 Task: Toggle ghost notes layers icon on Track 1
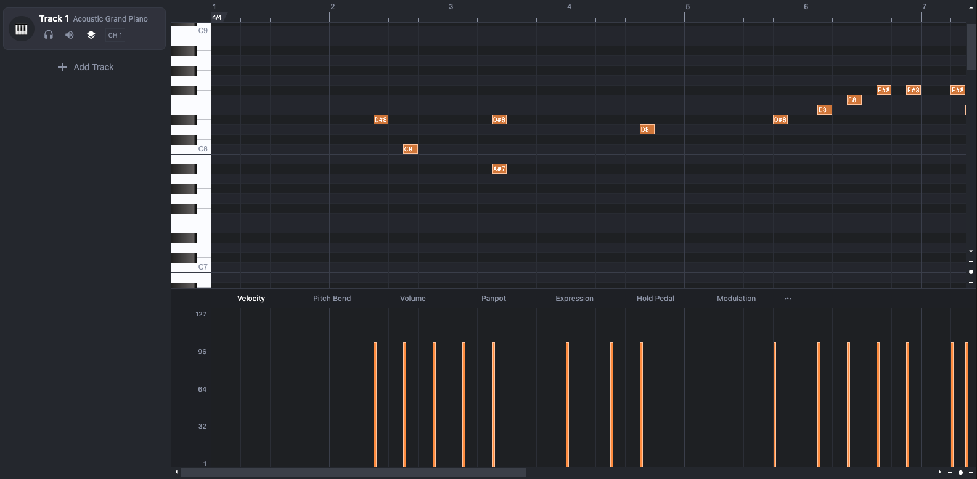click(x=91, y=35)
